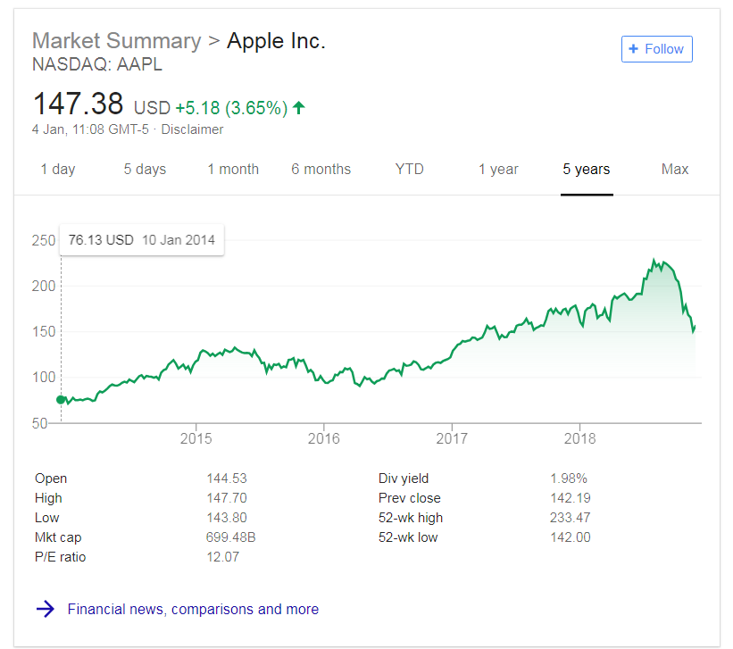Viewport: 733px width, 649px height.
Task: Click the 2016 label on chart axis
Action: 324,438
